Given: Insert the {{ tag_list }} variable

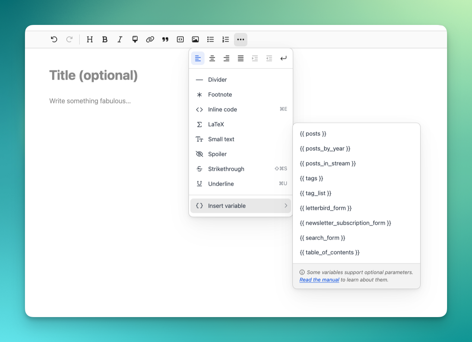Looking at the screenshot, I should pyautogui.click(x=357, y=193).
